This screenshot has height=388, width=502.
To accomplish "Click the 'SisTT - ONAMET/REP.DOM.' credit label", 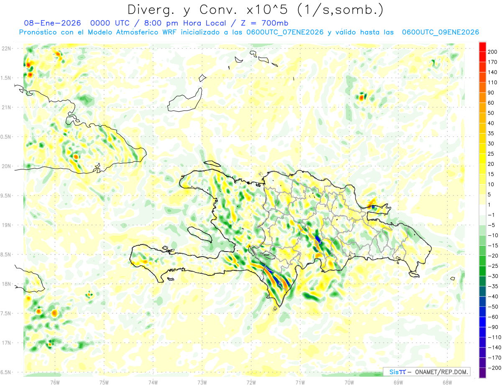I will point(426,372).
